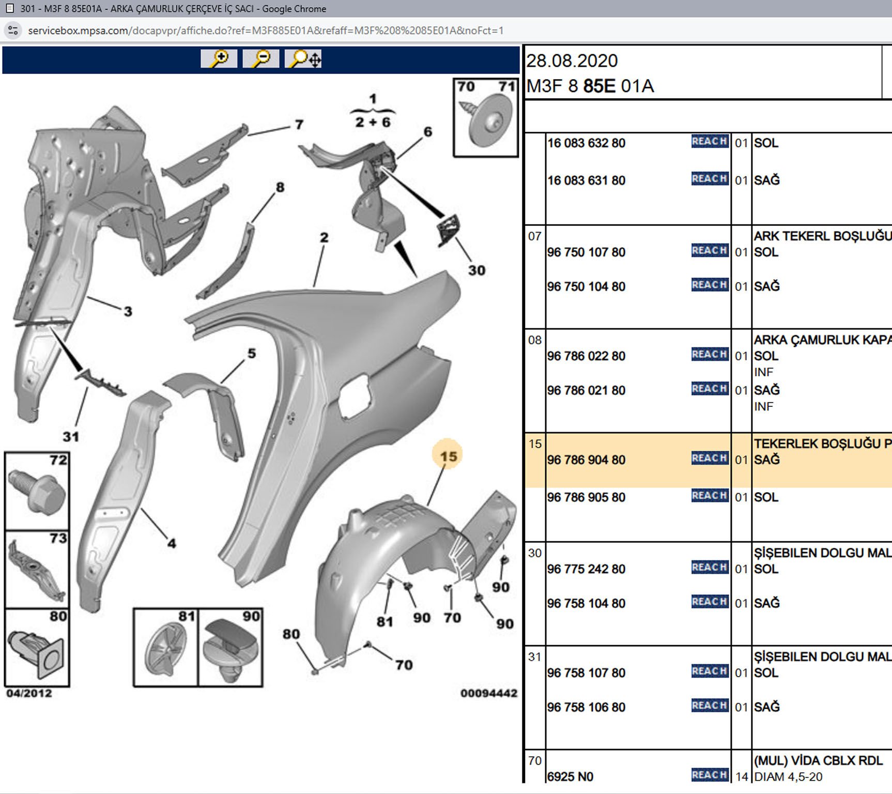Select part number 96 786 905 80
Image resolution: width=892 pixels, height=794 pixels.
[586, 497]
